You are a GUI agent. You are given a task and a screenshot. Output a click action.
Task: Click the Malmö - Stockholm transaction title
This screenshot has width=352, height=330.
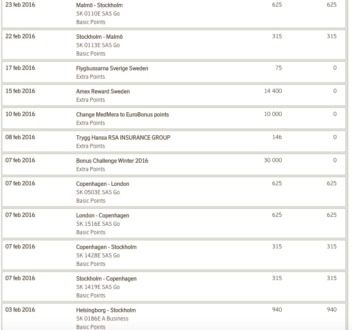99,5
